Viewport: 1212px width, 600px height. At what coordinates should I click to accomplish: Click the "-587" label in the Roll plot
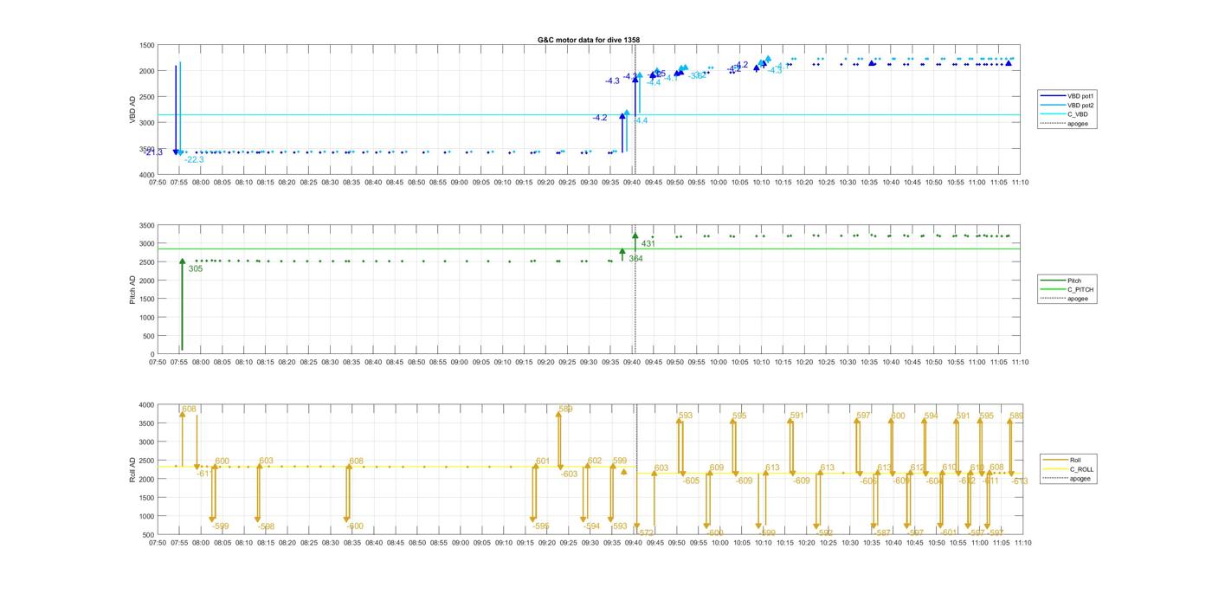coord(882,532)
